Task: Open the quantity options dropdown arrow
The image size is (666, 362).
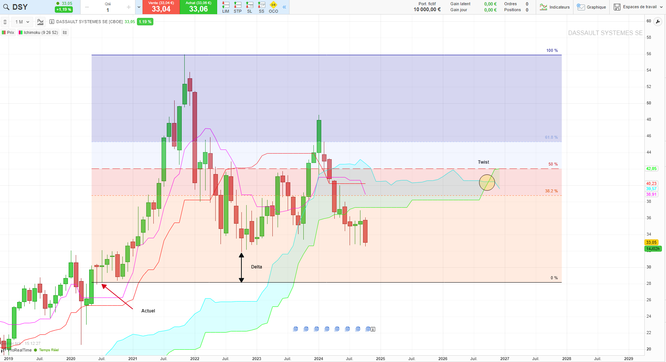Action: pos(139,7)
